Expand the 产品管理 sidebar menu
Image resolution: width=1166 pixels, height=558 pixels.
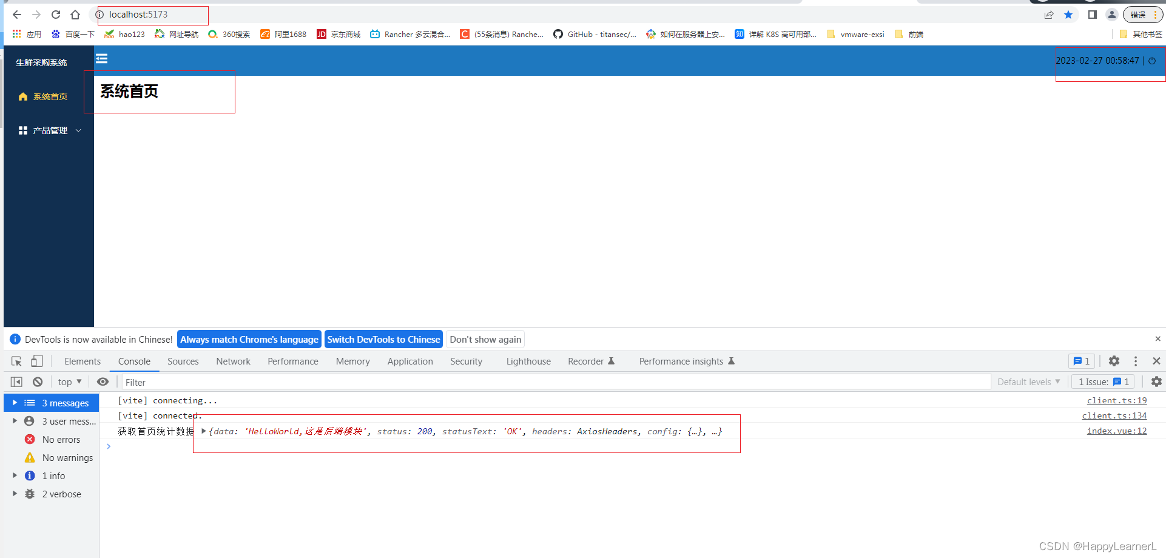coord(49,130)
